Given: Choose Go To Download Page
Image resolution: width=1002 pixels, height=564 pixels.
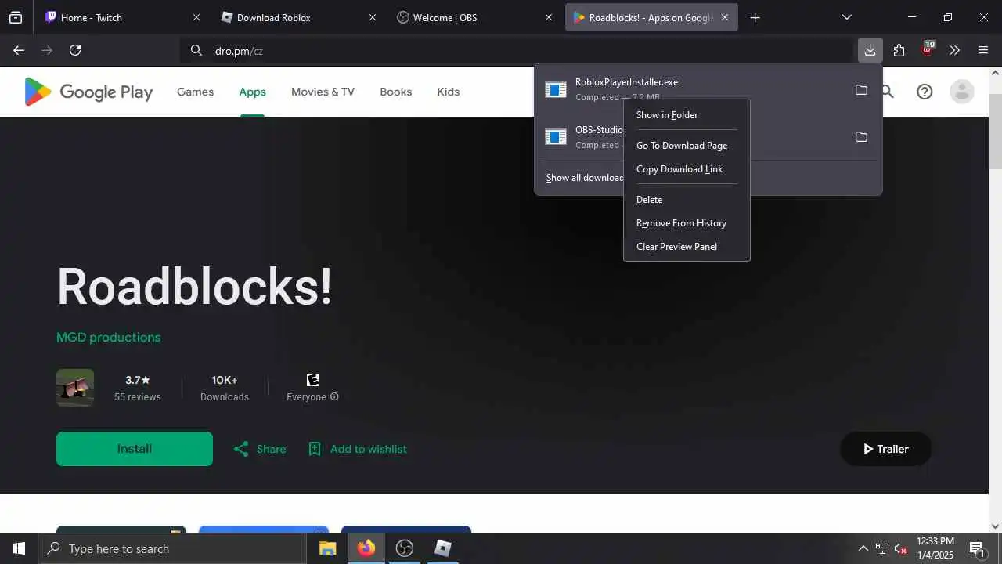Looking at the screenshot, I should tap(687, 146).
